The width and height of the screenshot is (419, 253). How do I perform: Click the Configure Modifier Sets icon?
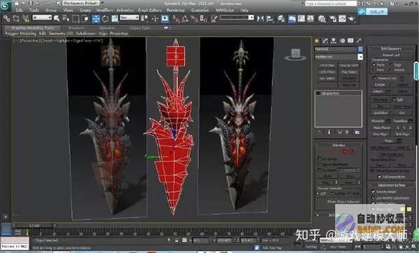pos(357,132)
